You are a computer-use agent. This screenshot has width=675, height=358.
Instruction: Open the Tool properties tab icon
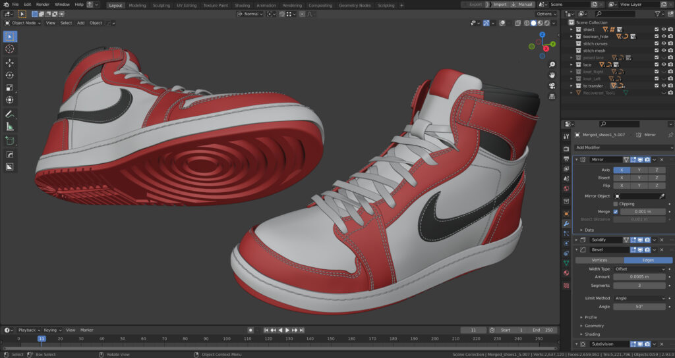(x=566, y=136)
